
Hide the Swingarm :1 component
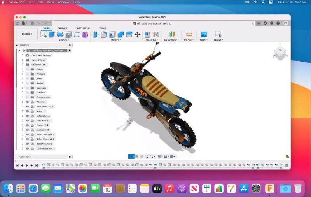(x=27, y=130)
